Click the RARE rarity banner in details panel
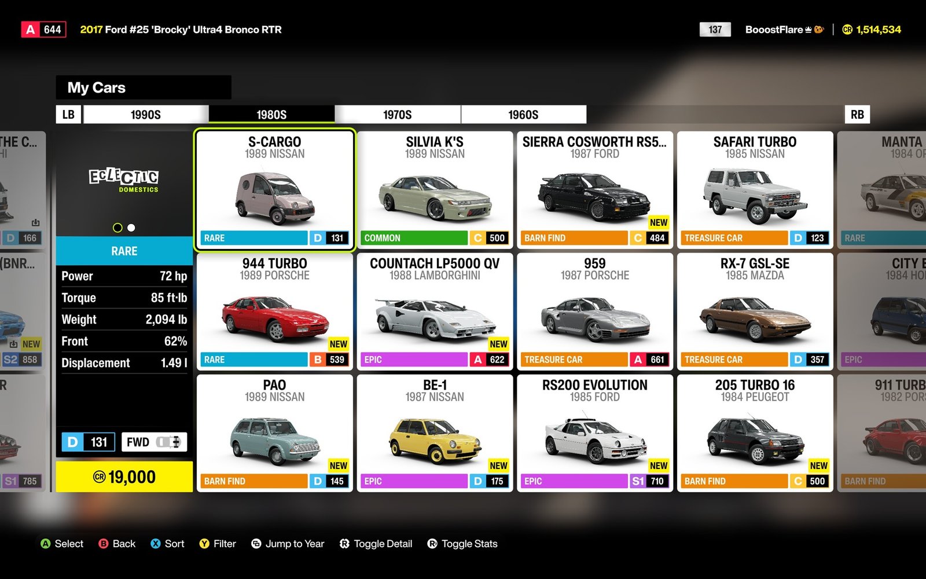This screenshot has width=926, height=579. (x=124, y=251)
